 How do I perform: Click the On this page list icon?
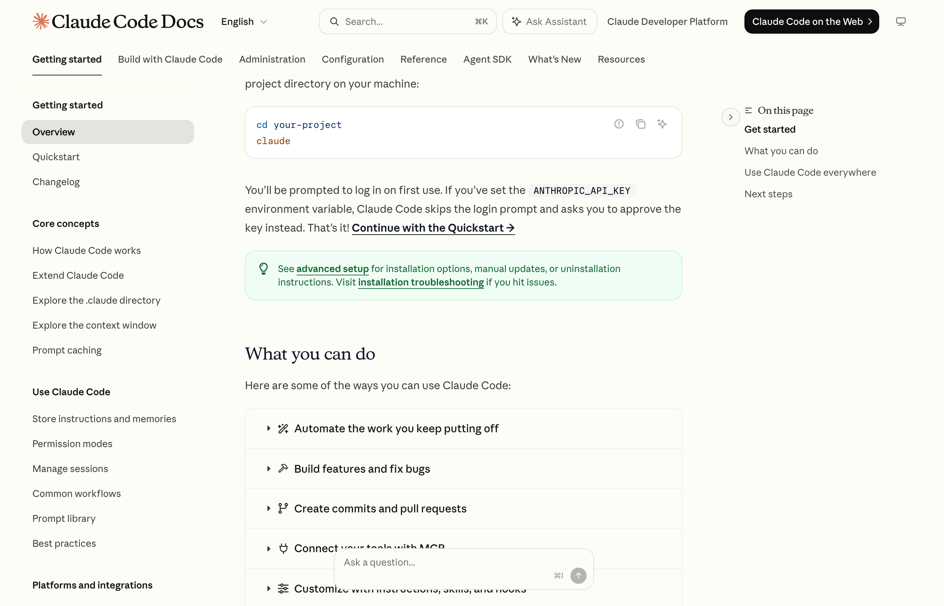click(748, 110)
